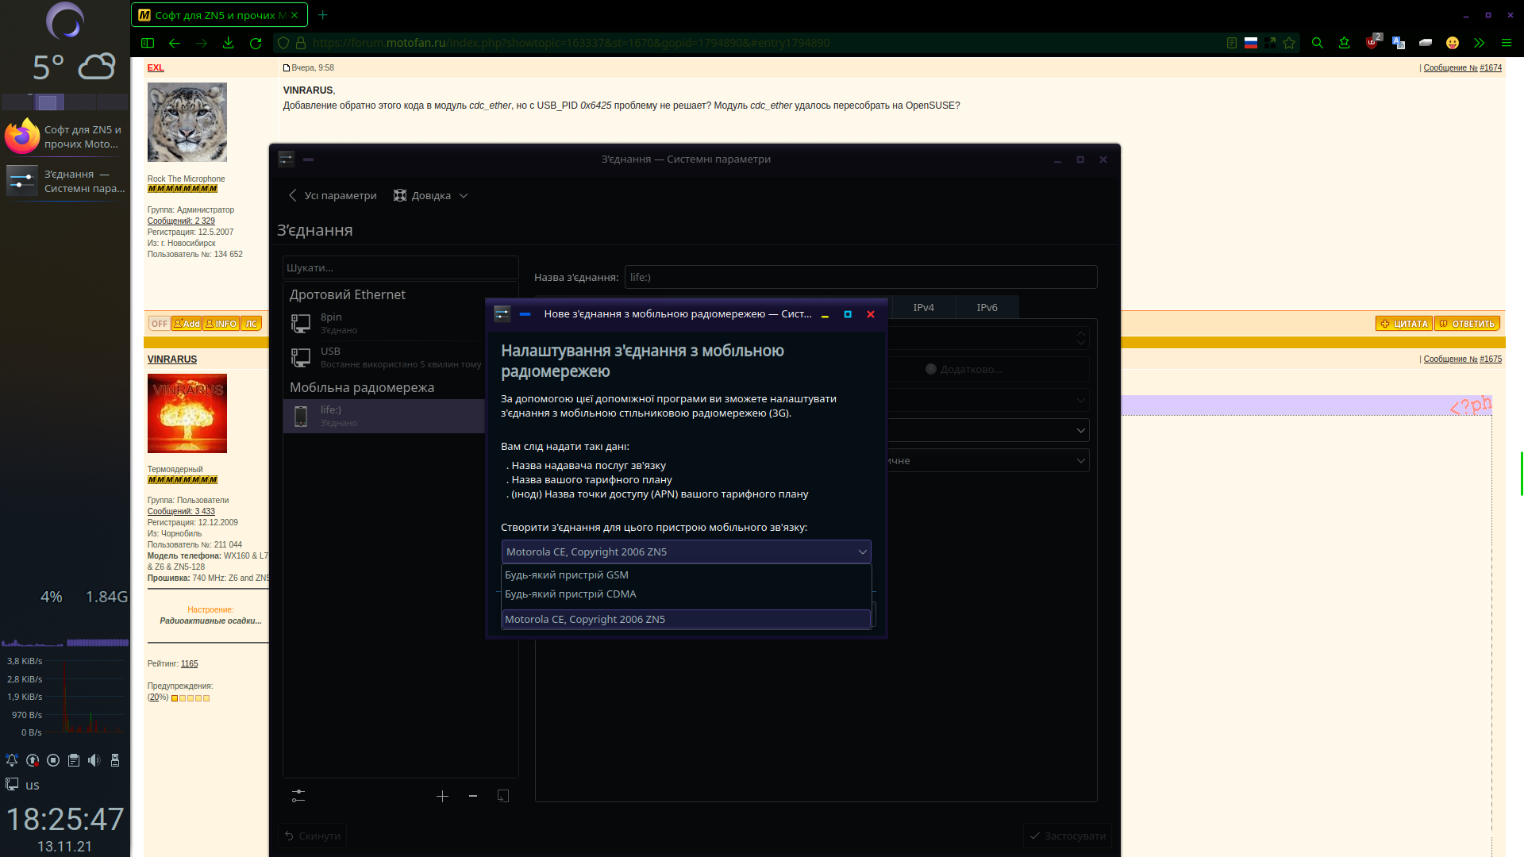Click the ЛС private message button

click(x=251, y=324)
